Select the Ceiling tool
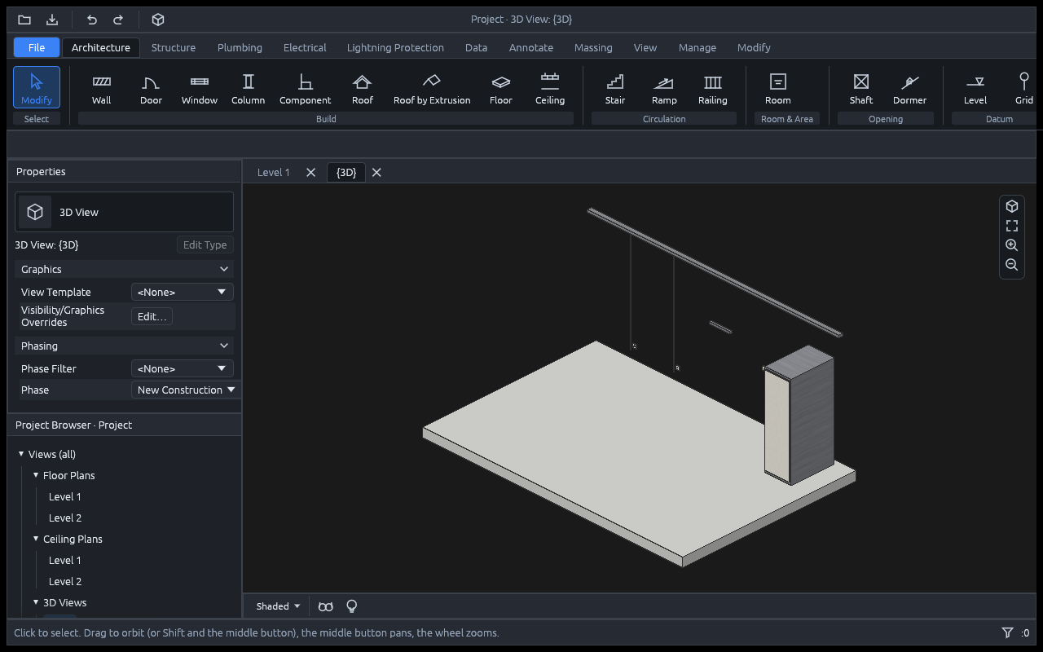Screen dimensions: 1043x652 pyautogui.click(x=550, y=89)
